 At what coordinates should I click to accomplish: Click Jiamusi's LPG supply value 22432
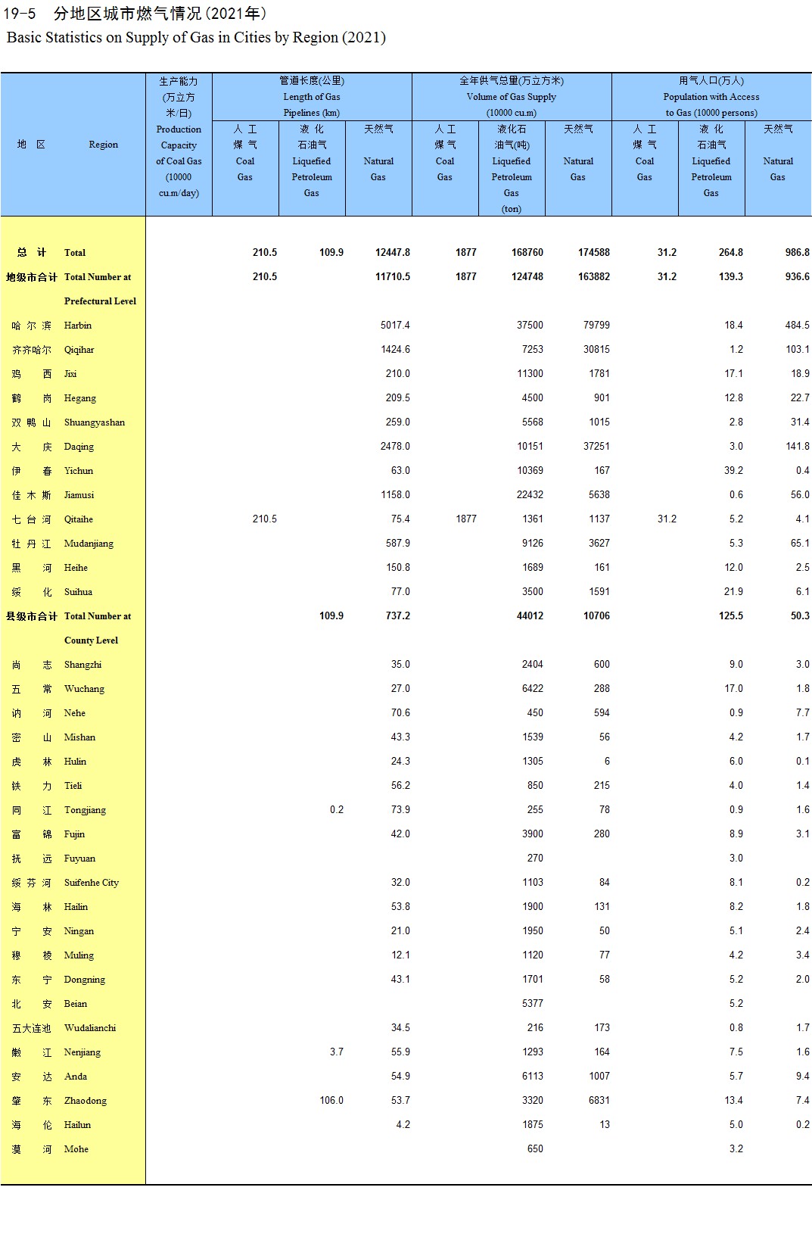[530, 495]
